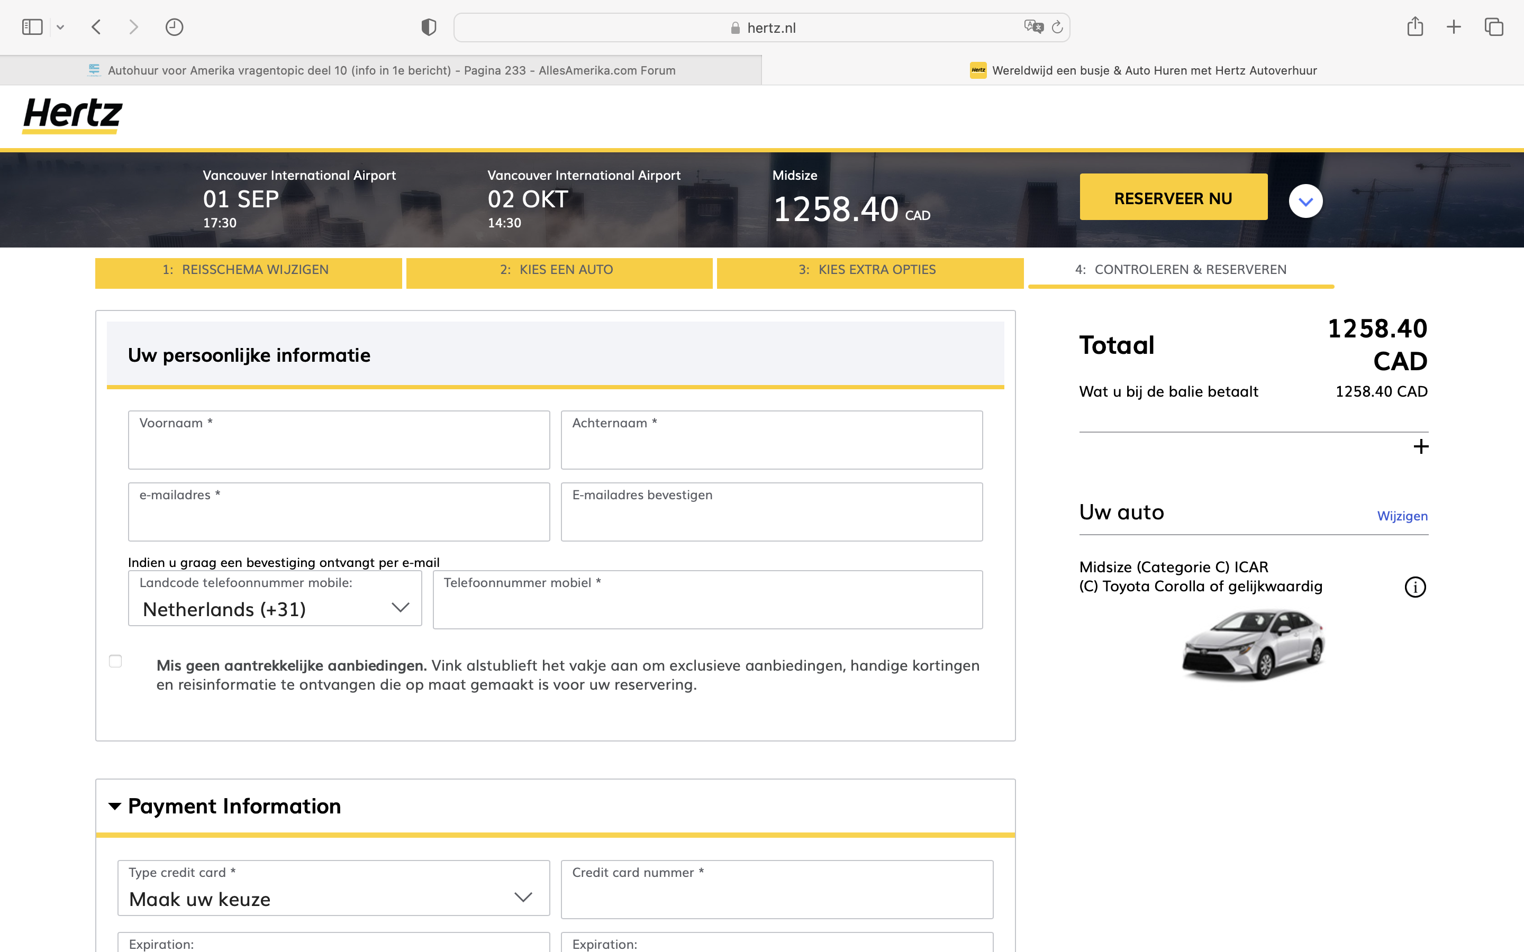
Task: Click the vehicle info icon next to Toyota Corolla
Action: click(x=1414, y=587)
